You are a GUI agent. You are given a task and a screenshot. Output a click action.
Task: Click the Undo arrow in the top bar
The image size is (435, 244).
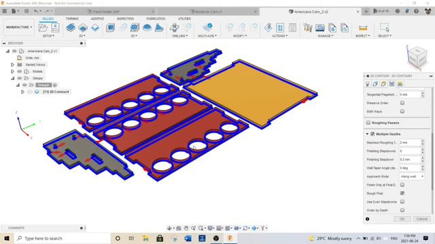(x=36, y=11)
